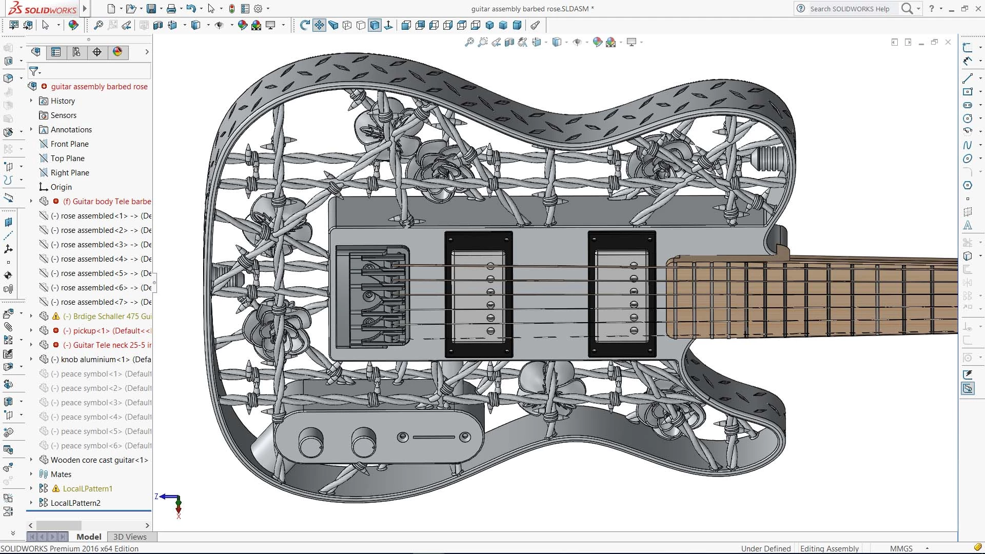Toggle Shaded With Edges display mode
The image size is (985, 554).
coord(375,25)
